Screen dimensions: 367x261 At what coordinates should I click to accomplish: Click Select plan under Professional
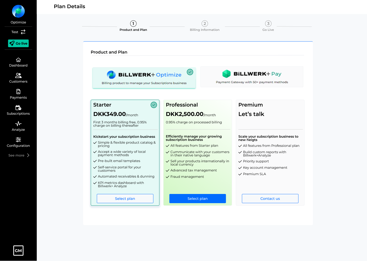(198, 199)
